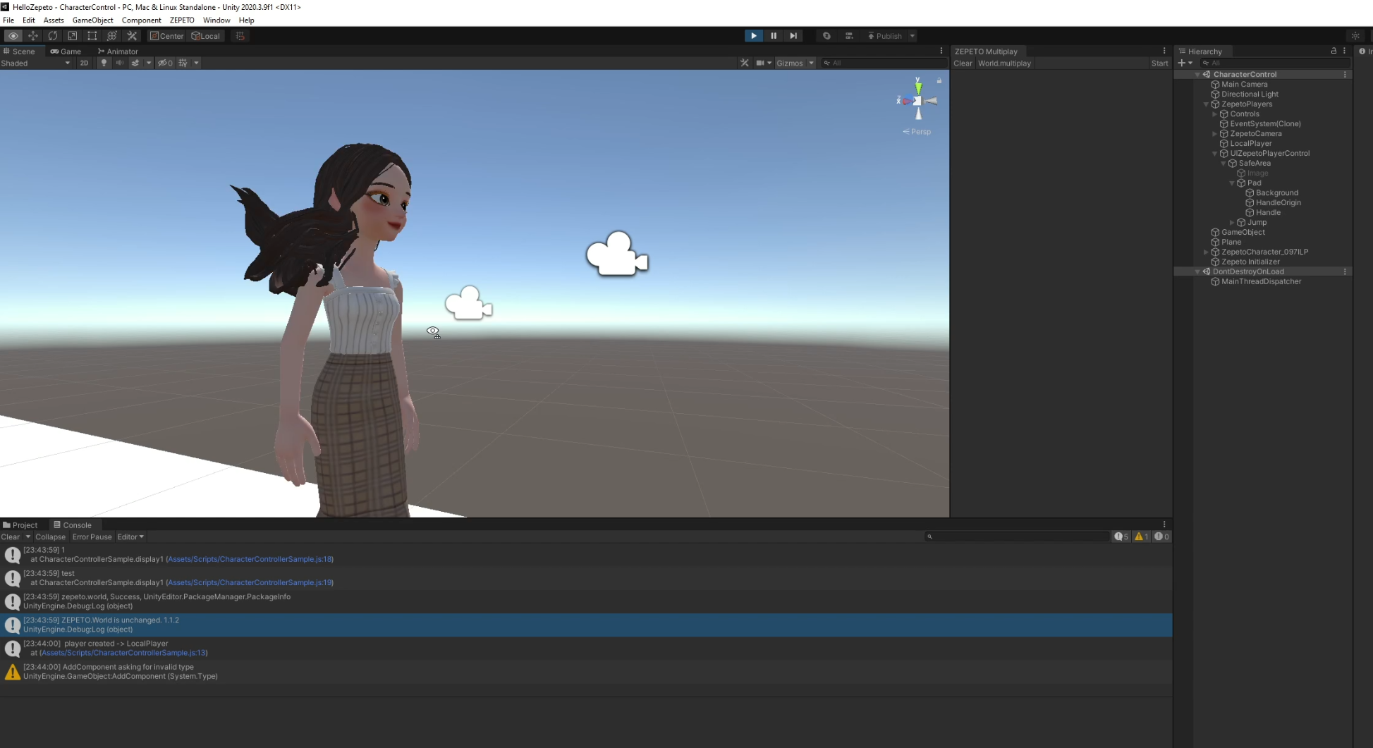Open the GameObject menu

92,20
